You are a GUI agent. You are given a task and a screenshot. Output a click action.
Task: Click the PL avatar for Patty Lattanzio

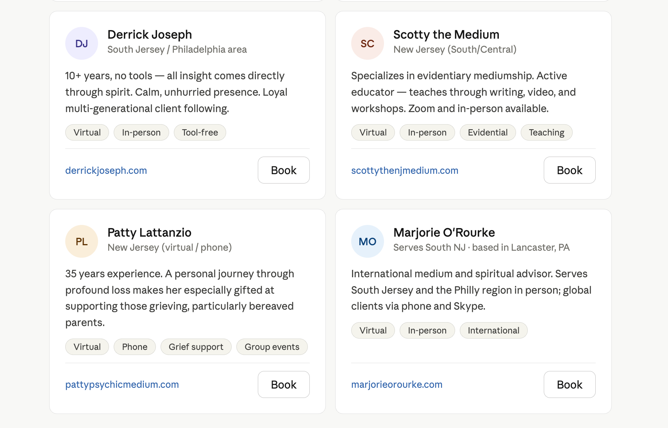[82, 241]
